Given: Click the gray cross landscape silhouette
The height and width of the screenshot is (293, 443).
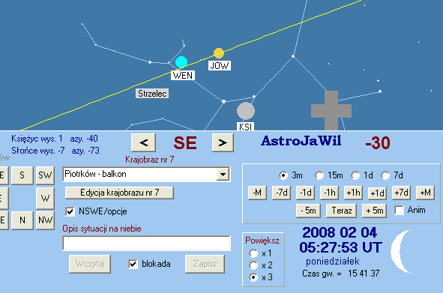Looking at the screenshot, I should (331, 110).
